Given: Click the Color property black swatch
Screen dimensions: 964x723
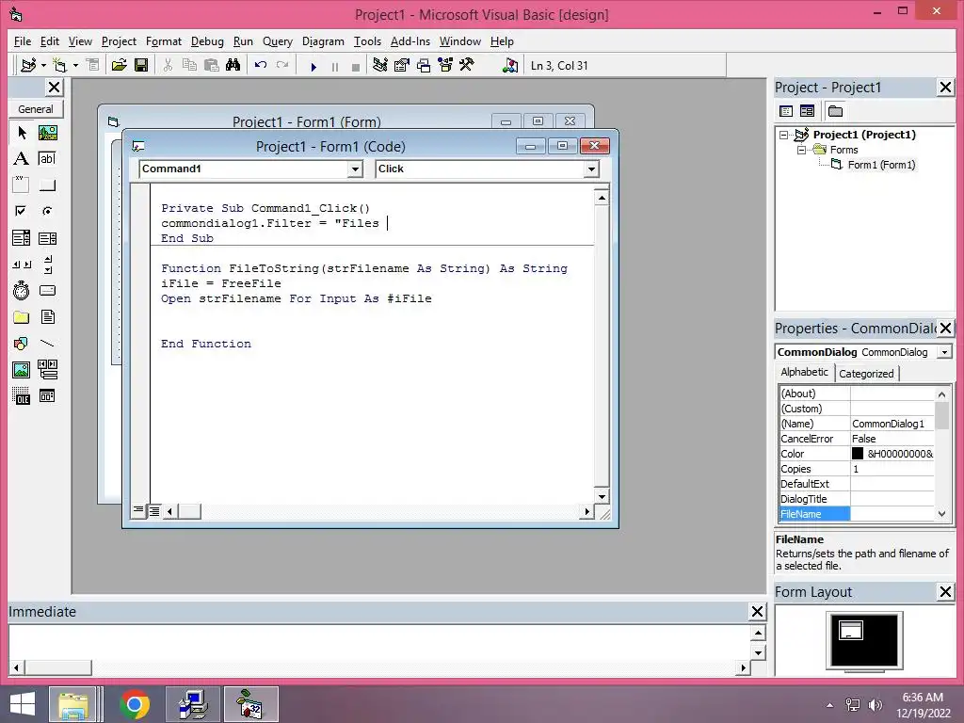Looking at the screenshot, I should click(858, 454).
